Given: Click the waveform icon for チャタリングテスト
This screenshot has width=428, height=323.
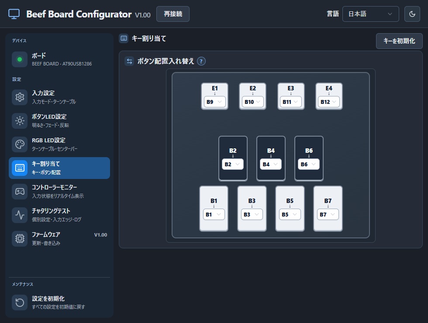Looking at the screenshot, I should point(20,215).
